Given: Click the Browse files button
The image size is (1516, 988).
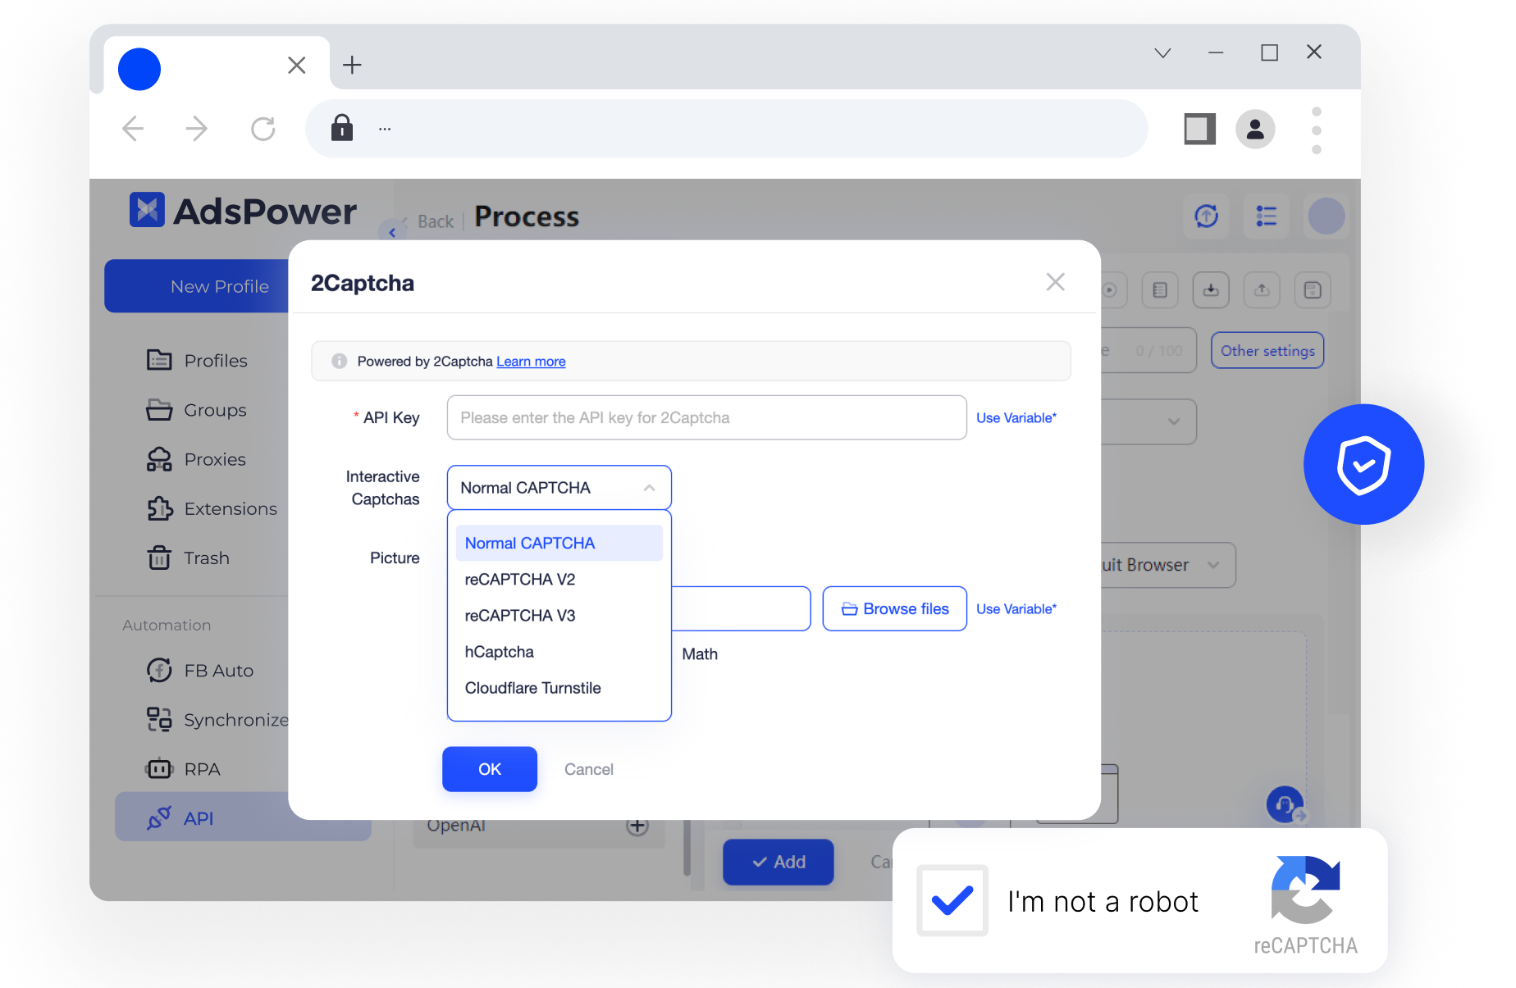Looking at the screenshot, I should tap(894, 608).
